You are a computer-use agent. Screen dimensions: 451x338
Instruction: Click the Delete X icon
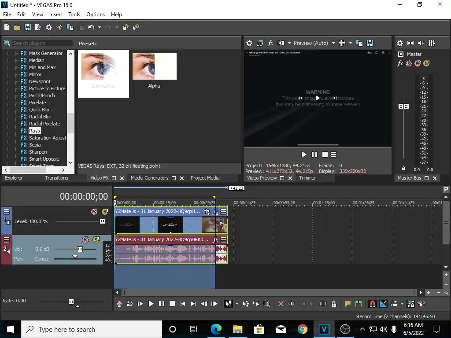pyautogui.click(x=281, y=304)
